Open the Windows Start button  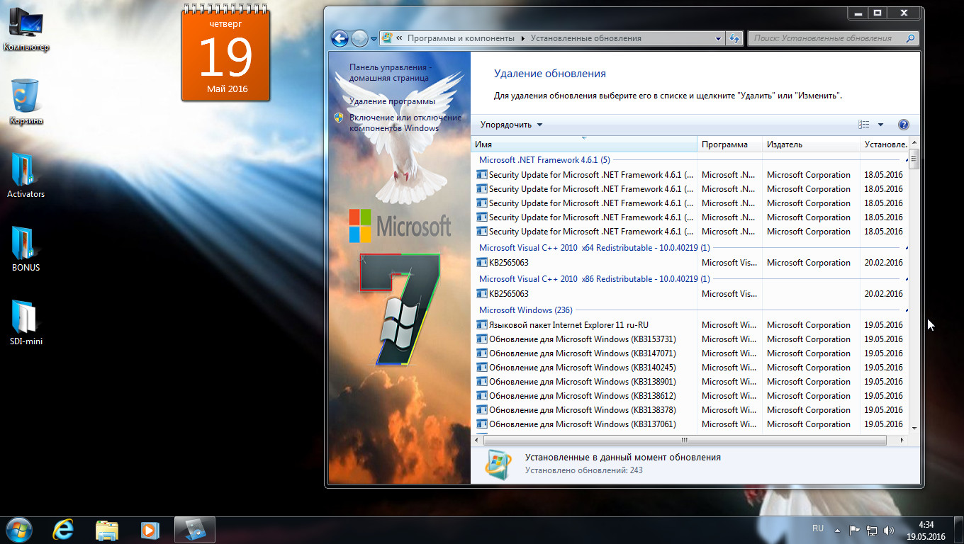click(18, 529)
